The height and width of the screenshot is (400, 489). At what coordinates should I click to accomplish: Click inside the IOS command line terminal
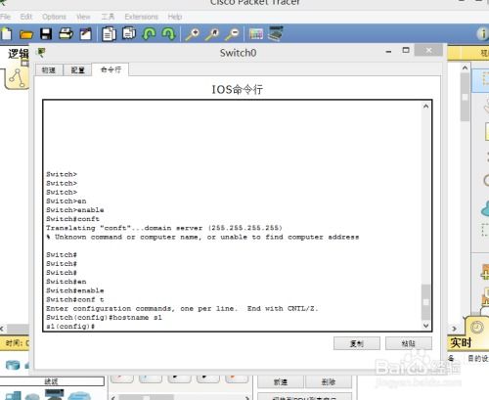(x=233, y=216)
